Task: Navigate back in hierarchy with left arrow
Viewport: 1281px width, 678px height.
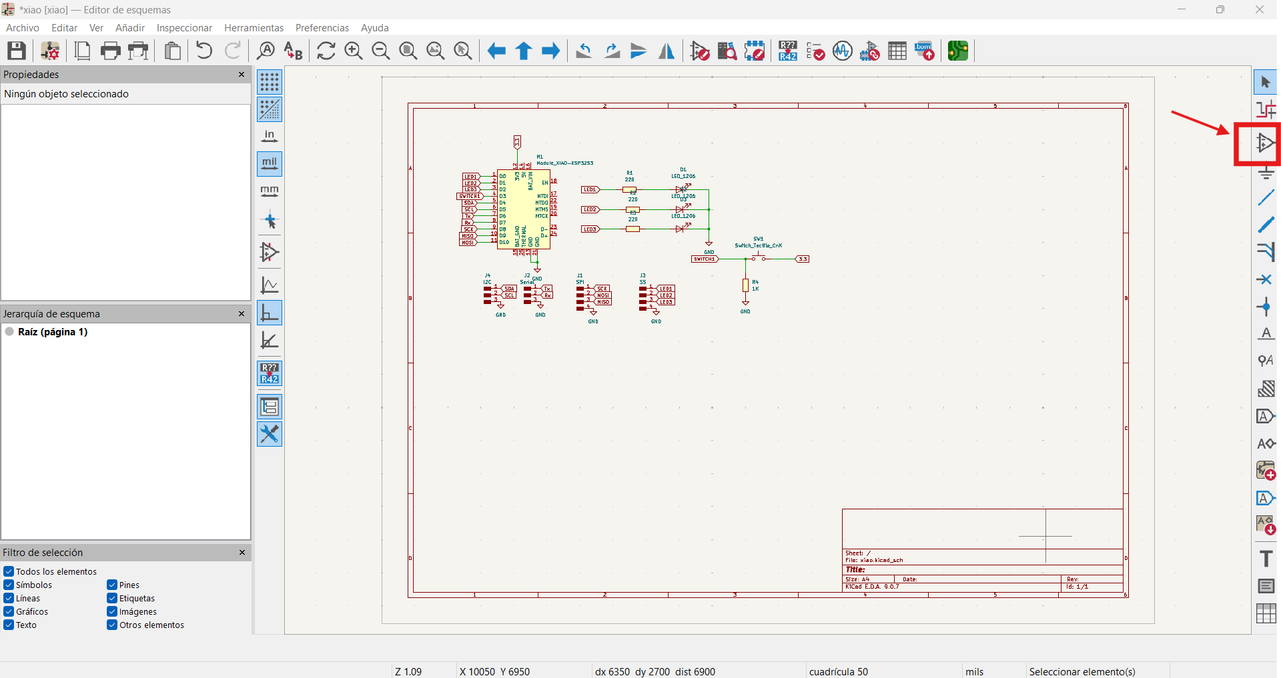Action: point(496,51)
